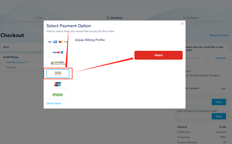The width and height of the screenshot is (232, 144).
Task: Open the Account Funds payment dropdown
Action: pos(197,58)
